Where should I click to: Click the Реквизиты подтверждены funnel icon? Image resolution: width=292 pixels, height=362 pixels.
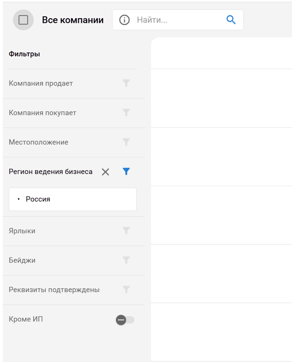126,290
